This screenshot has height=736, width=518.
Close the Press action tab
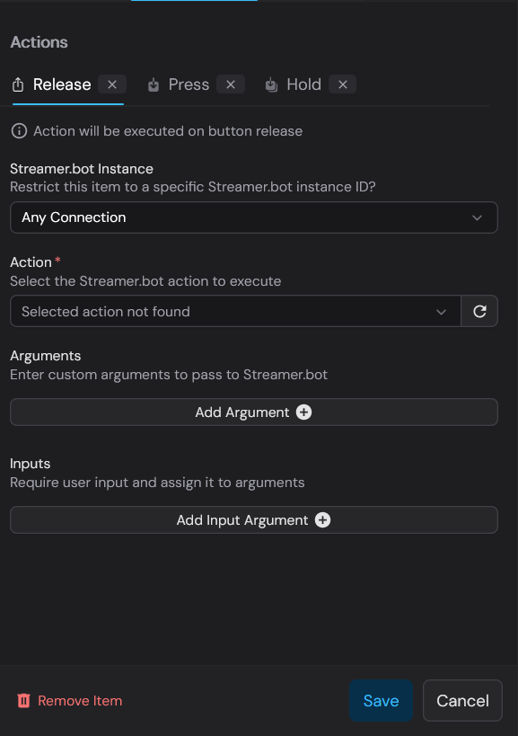point(230,84)
